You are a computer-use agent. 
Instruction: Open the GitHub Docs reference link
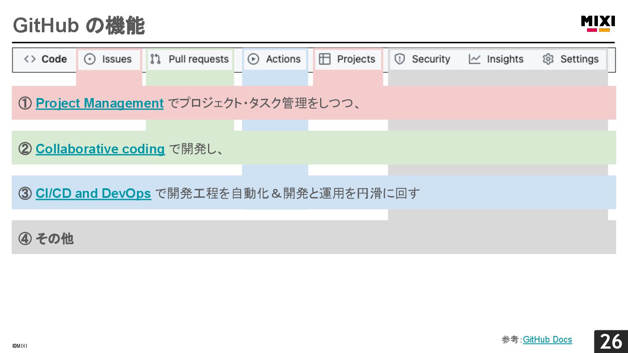(547, 339)
